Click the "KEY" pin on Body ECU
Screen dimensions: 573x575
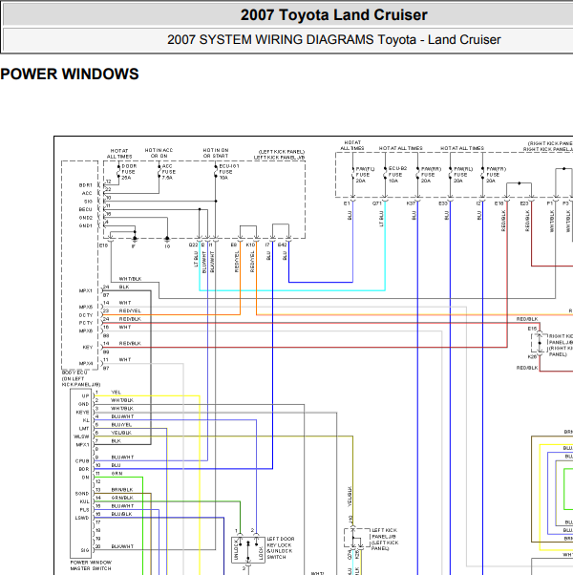(88, 347)
